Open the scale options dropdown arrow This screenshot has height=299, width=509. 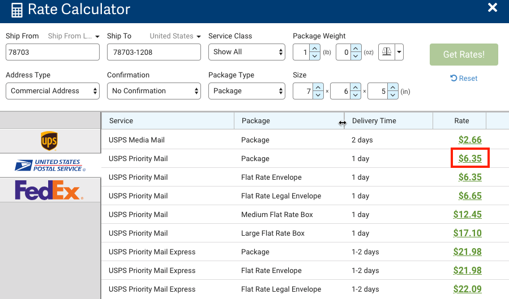[399, 52]
